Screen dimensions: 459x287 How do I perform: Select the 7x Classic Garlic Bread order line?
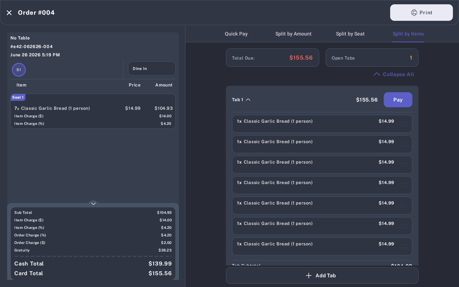(x=93, y=108)
